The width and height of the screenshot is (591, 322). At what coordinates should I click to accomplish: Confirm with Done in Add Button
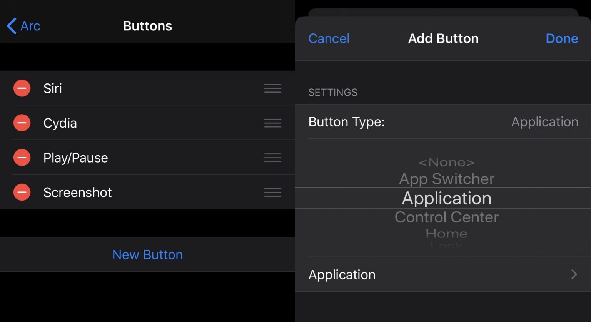[x=561, y=38]
